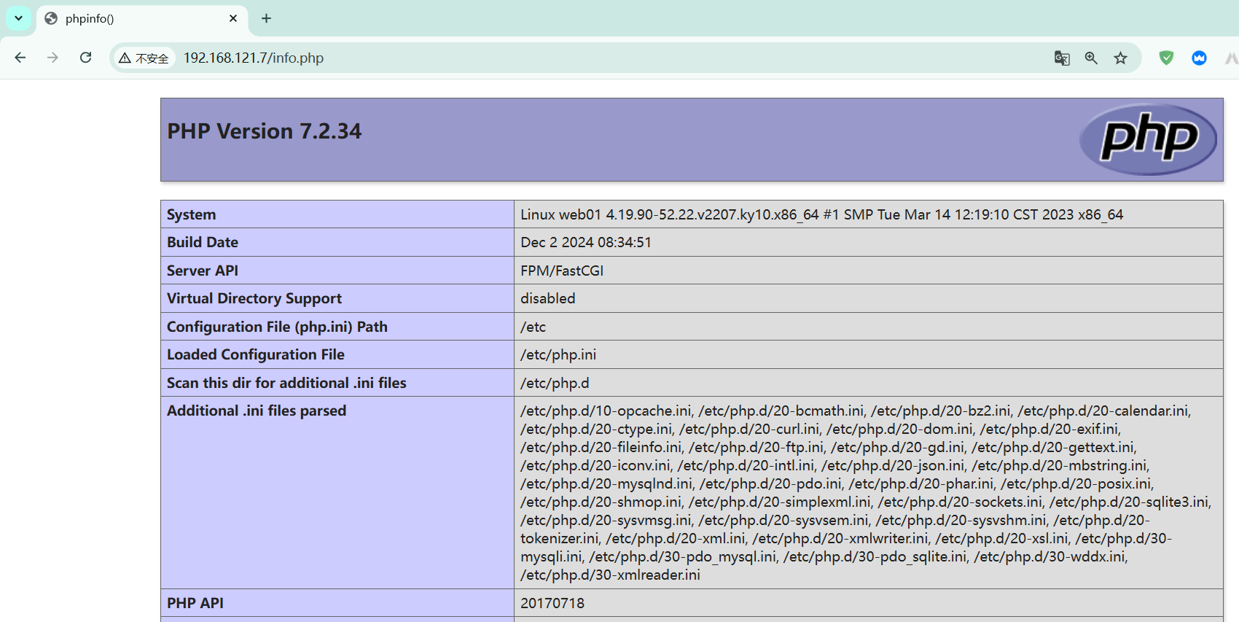Bookmark this page with the star icon

pos(1120,58)
